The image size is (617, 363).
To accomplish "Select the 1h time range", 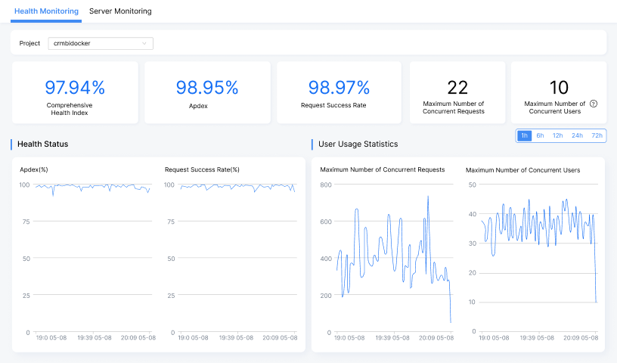I will pyautogui.click(x=524, y=135).
